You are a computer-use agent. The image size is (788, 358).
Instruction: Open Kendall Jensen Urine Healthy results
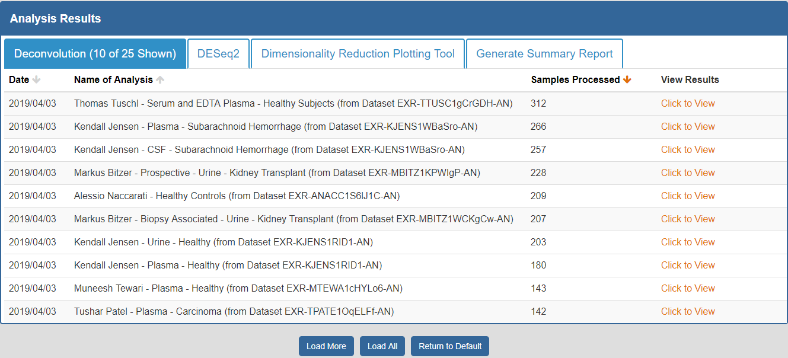[688, 242]
